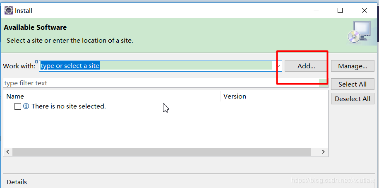
Task: Choose Select All button
Action: [353, 84]
